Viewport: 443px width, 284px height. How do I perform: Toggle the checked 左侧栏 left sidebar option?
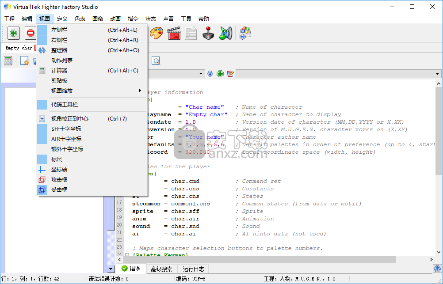click(92, 30)
